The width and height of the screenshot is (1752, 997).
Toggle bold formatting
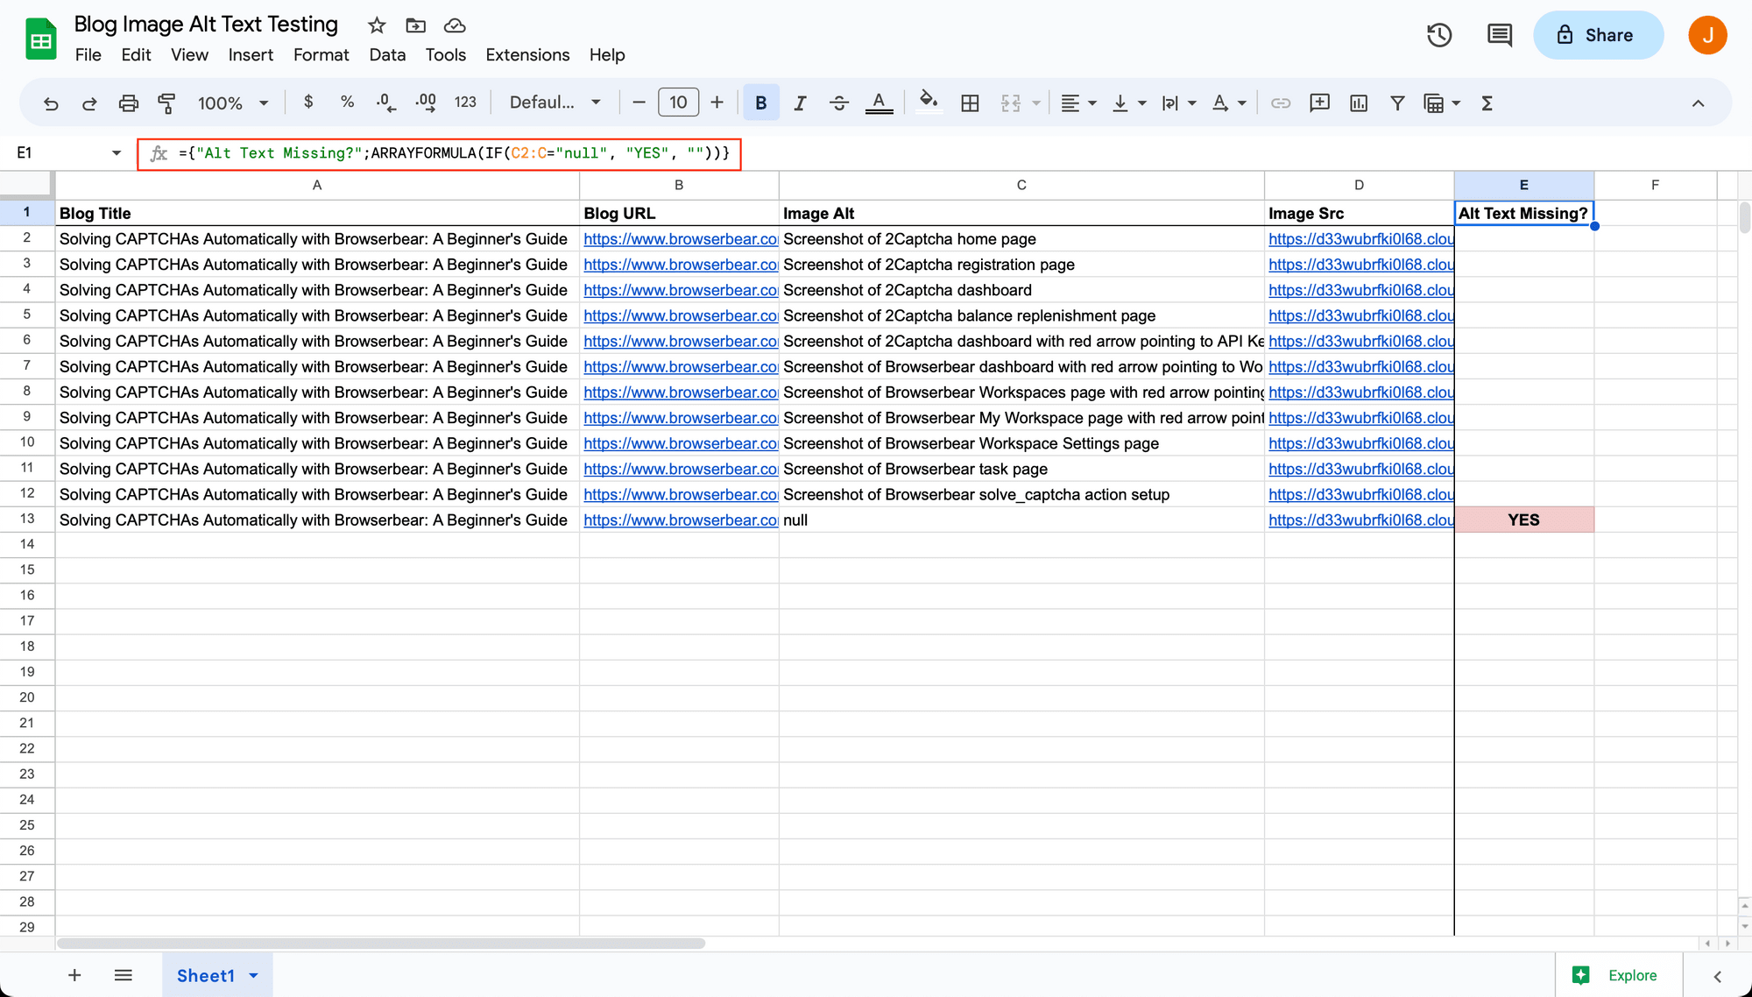click(x=760, y=103)
